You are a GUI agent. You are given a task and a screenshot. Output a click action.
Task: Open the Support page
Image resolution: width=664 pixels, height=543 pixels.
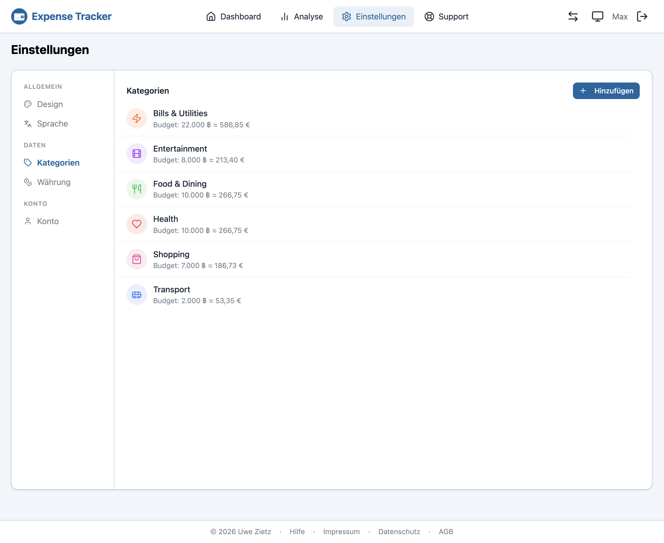(446, 17)
